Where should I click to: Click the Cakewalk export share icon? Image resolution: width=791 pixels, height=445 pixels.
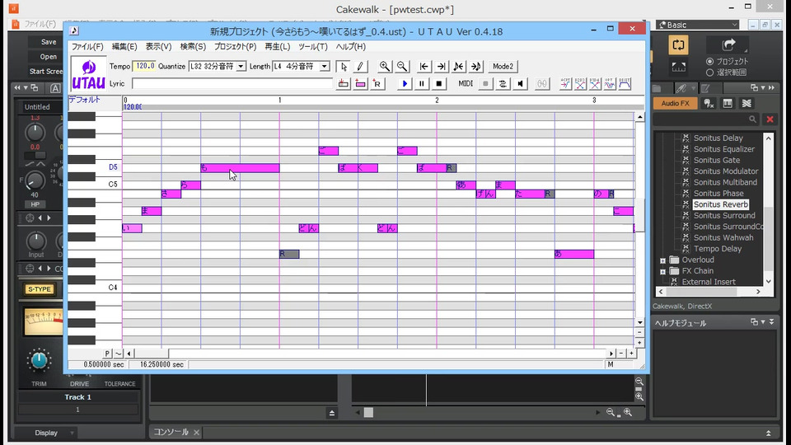(728, 44)
